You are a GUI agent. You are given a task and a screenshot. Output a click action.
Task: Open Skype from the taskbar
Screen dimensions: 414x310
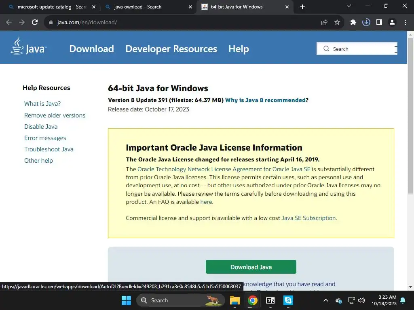click(288, 300)
